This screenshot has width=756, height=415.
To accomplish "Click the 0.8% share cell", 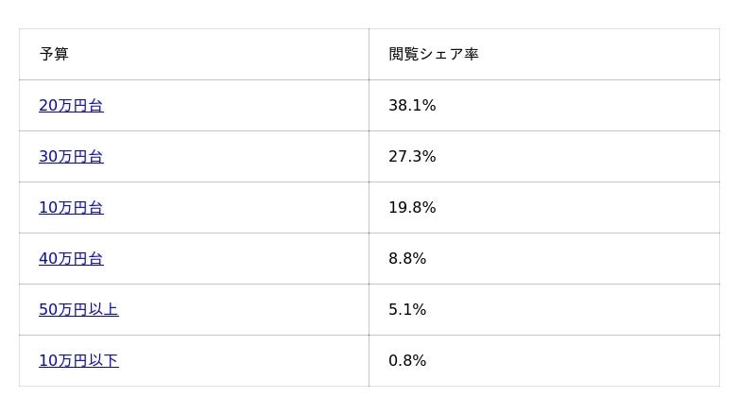I will pyautogui.click(x=407, y=361).
